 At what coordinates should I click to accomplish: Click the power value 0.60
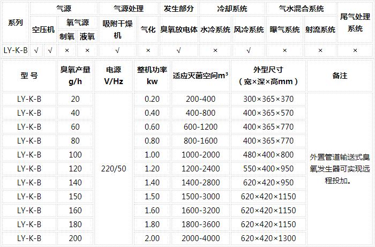pyautogui.click(x=152, y=127)
